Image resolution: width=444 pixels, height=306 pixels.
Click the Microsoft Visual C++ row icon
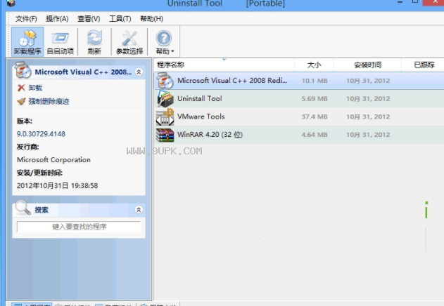pos(165,81)
